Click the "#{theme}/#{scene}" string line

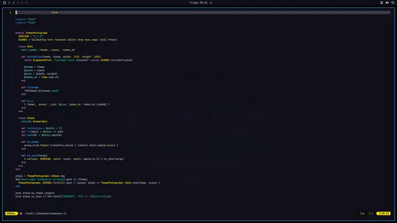[42, 91]
